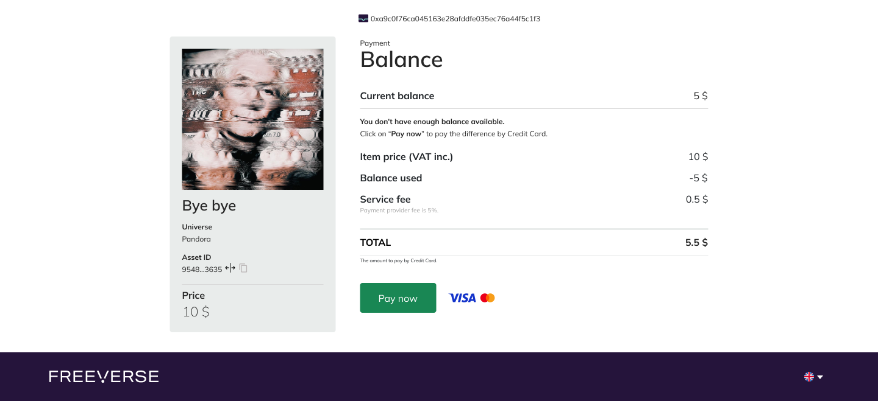This screenshot has width=878, height=401.
Task: Click the 10 $ price in the asset card
Action: 196,312
